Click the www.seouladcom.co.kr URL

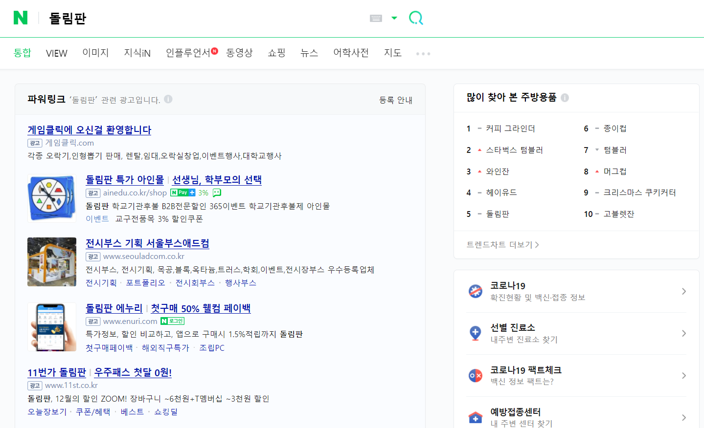click(x=144, y=257)
